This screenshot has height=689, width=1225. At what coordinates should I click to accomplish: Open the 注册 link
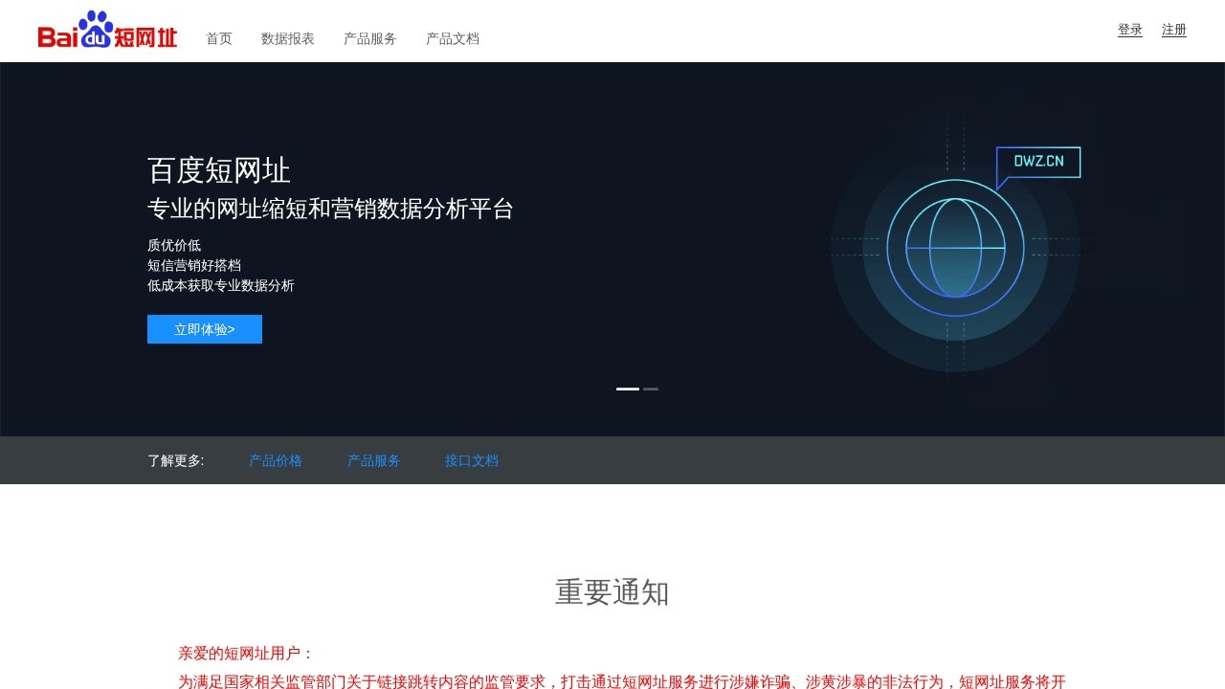[x=1174, y=30]
